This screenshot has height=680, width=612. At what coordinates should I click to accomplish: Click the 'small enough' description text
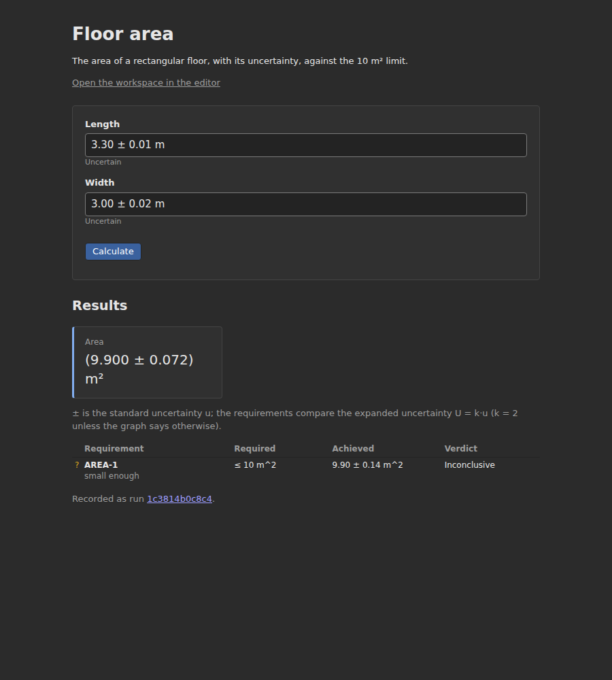pyautogui.click(x=112, y=476)
